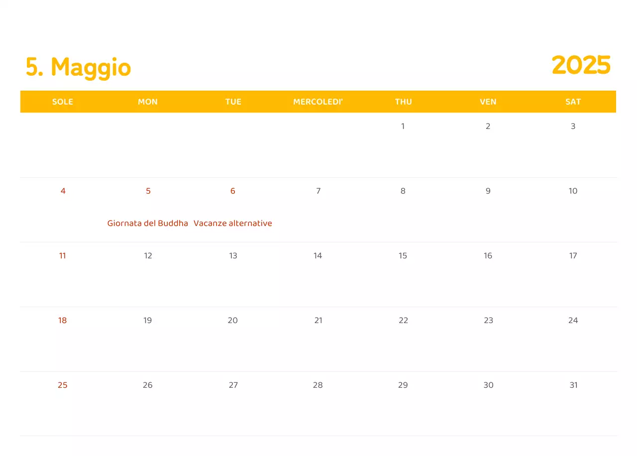Image resolution: width=637 pixels, height=456 pixels.
Task: Click the red date 6 on Tuesday
Action: click(x=232, y=191)
